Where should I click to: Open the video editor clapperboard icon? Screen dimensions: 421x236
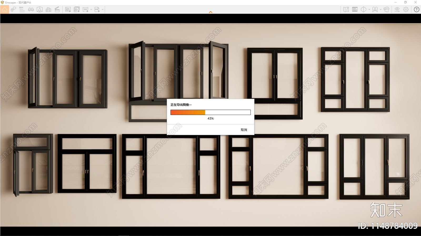pyautogui.click(x=57, y=9)
